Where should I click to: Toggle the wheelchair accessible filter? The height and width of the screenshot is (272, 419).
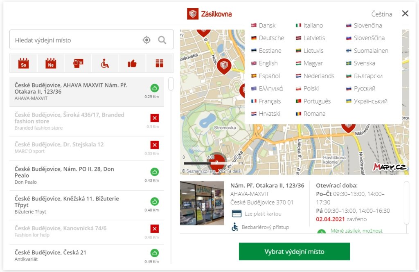[105, 63]
